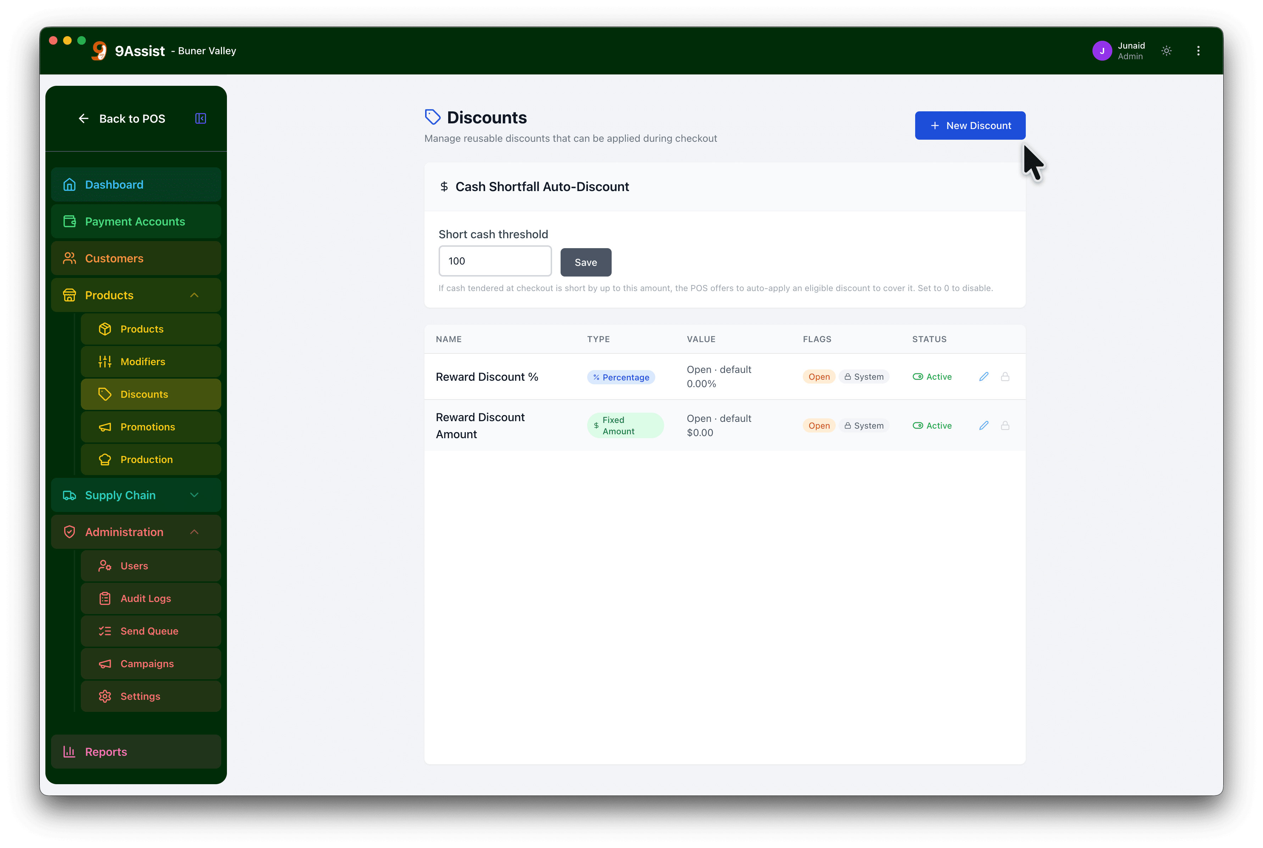
Task: Open Users under Administration
Action: tap(151, 566)
